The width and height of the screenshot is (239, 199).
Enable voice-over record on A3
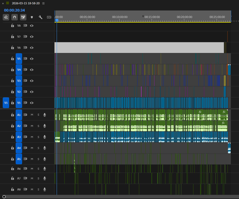(x=45, y=137)
